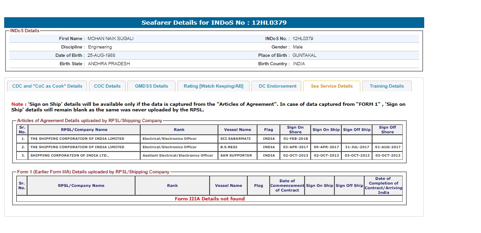This screenshot has width=481, height=233.
Task: Open the GMDSS Details tab
Action: [x=151, y=86]
